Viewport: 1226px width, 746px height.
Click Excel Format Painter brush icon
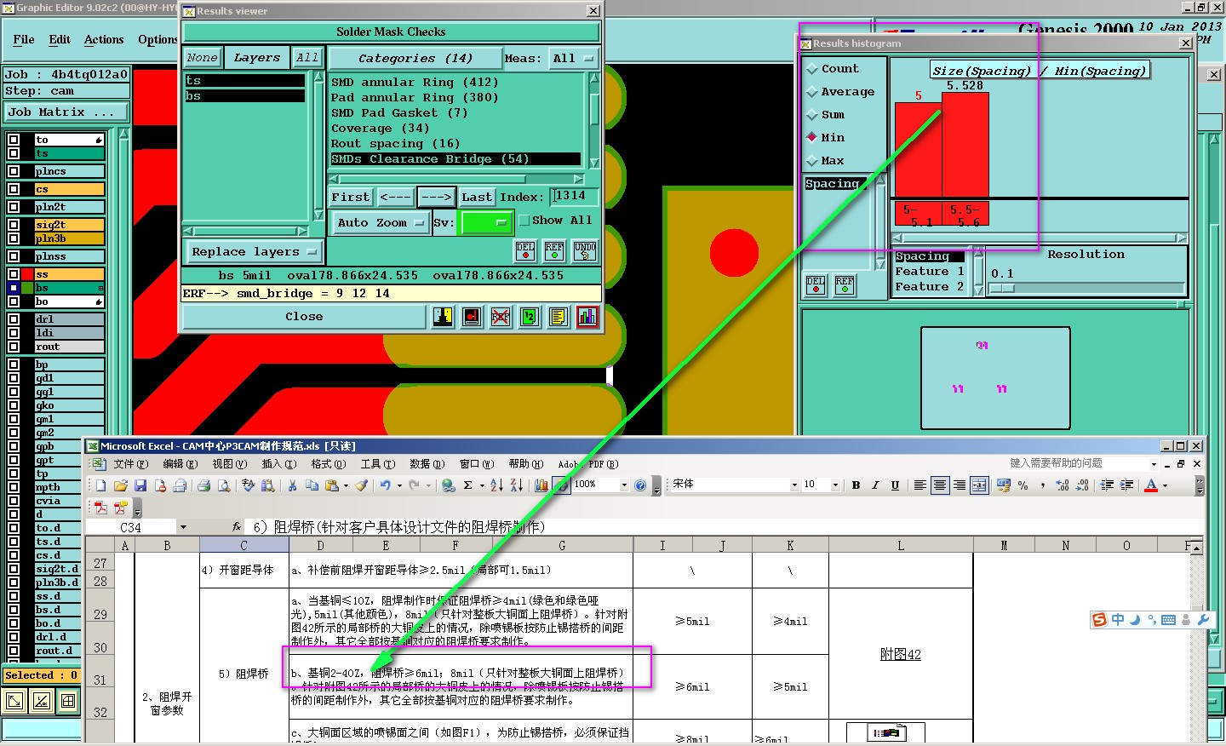click(361, 485)
